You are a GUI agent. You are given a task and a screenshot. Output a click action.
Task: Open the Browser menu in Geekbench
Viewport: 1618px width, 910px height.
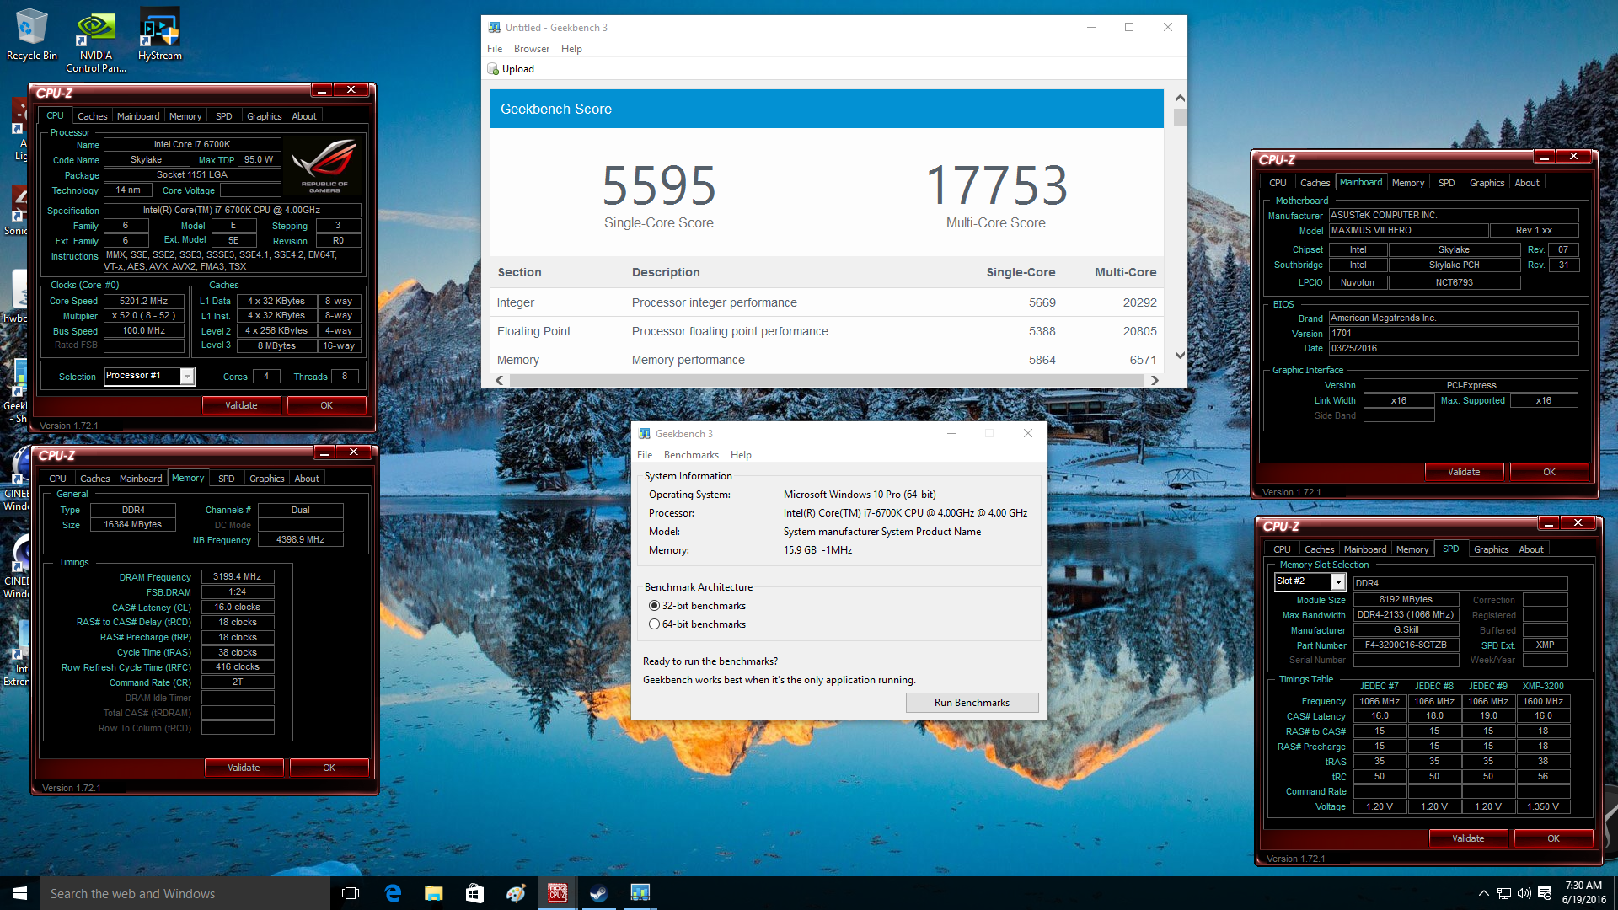click(532, 49)
